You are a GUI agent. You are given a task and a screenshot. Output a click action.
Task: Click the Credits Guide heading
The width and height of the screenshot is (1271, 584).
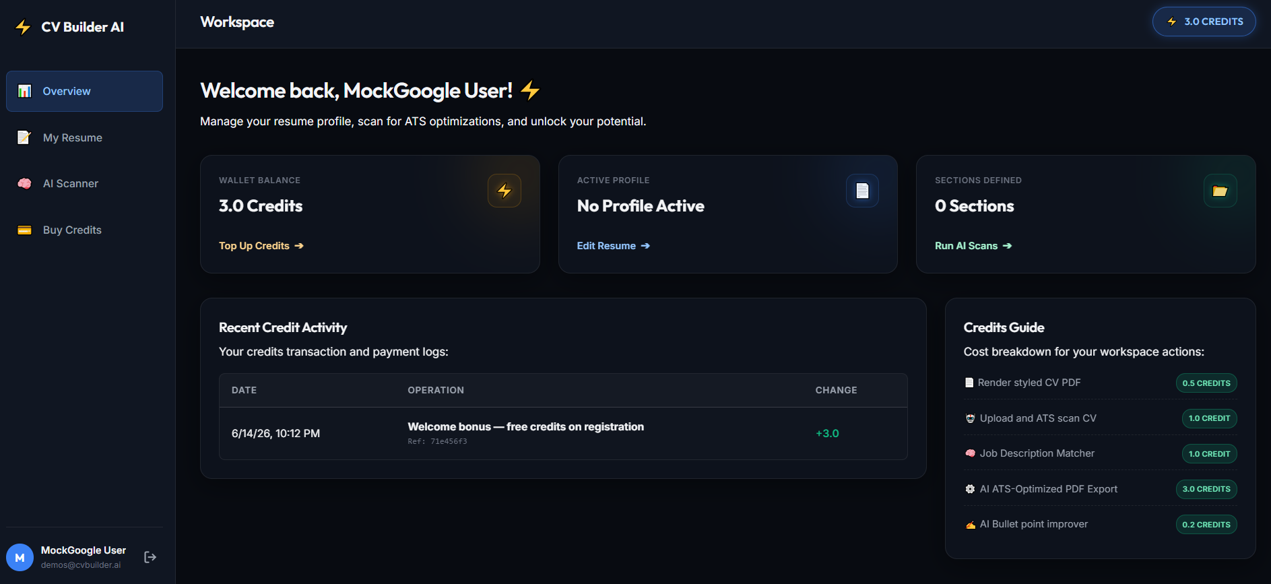tap(1004, 327)
